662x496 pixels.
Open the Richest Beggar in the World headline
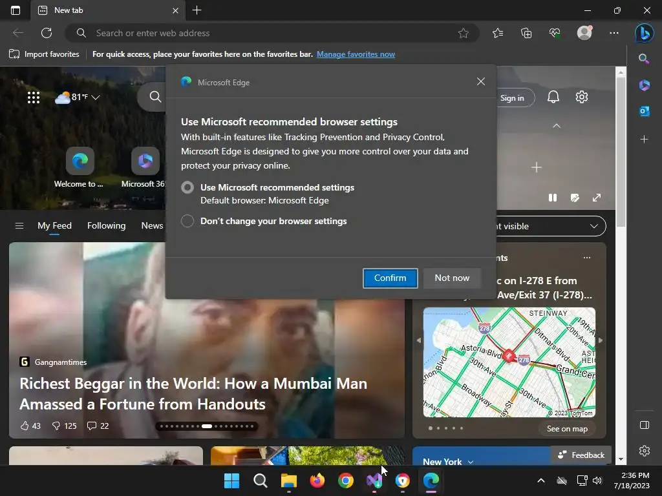[193, 393]
